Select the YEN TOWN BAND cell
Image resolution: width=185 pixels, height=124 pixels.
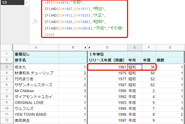36,115
